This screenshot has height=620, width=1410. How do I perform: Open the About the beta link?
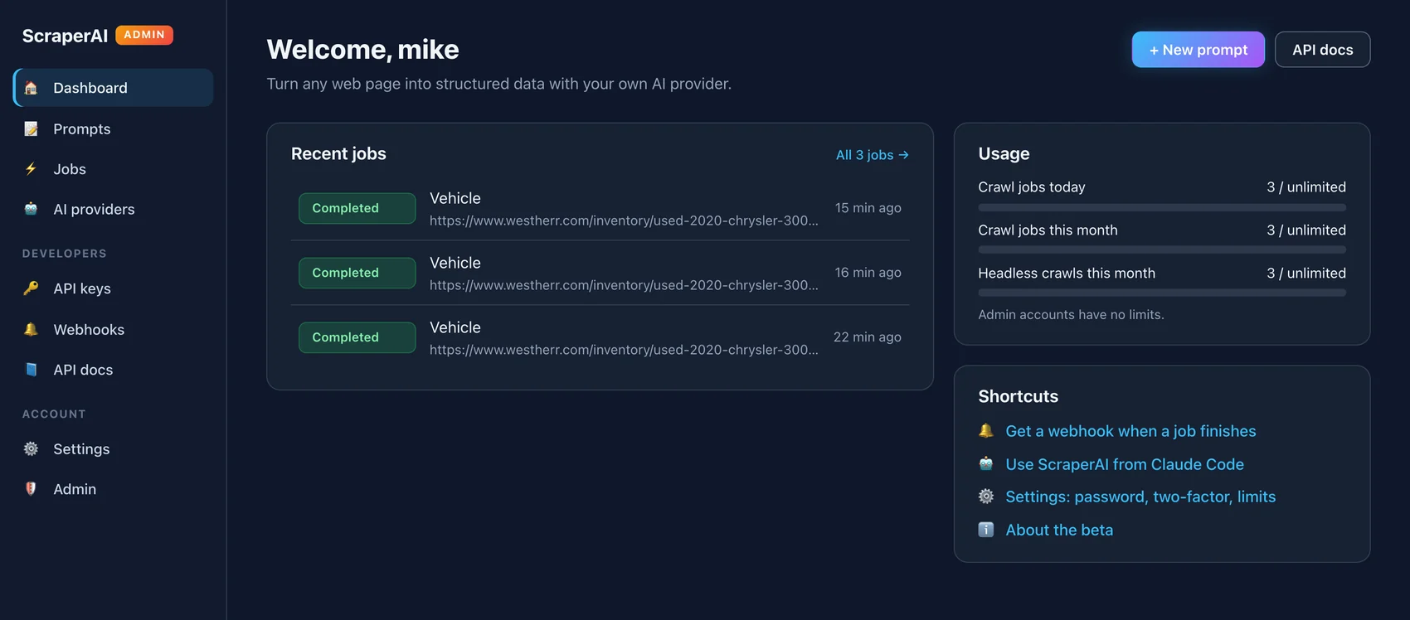(1059, 530)
